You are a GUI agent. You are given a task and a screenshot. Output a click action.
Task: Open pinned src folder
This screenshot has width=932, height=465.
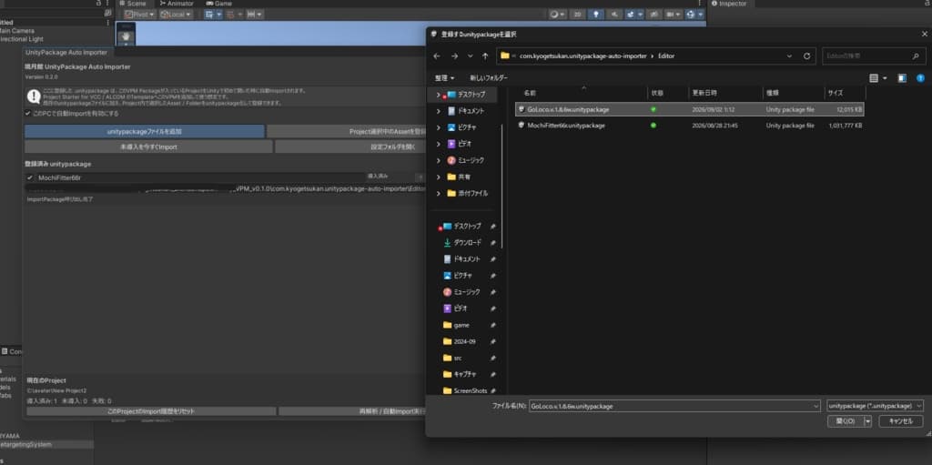click(458, 358)
